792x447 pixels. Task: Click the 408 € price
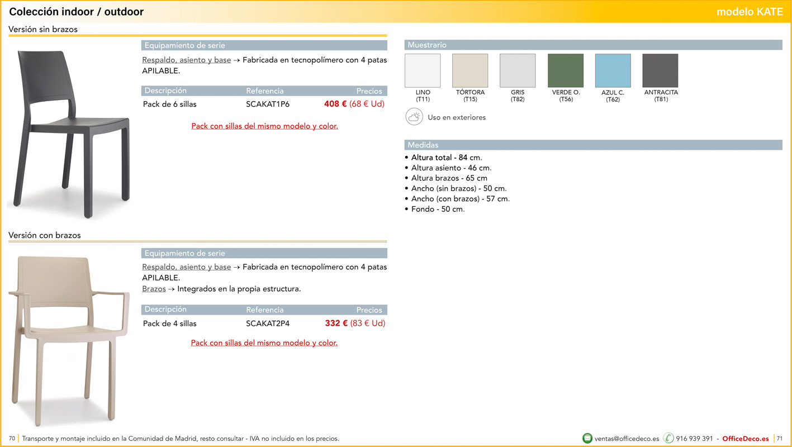click(x=335, y=104)
